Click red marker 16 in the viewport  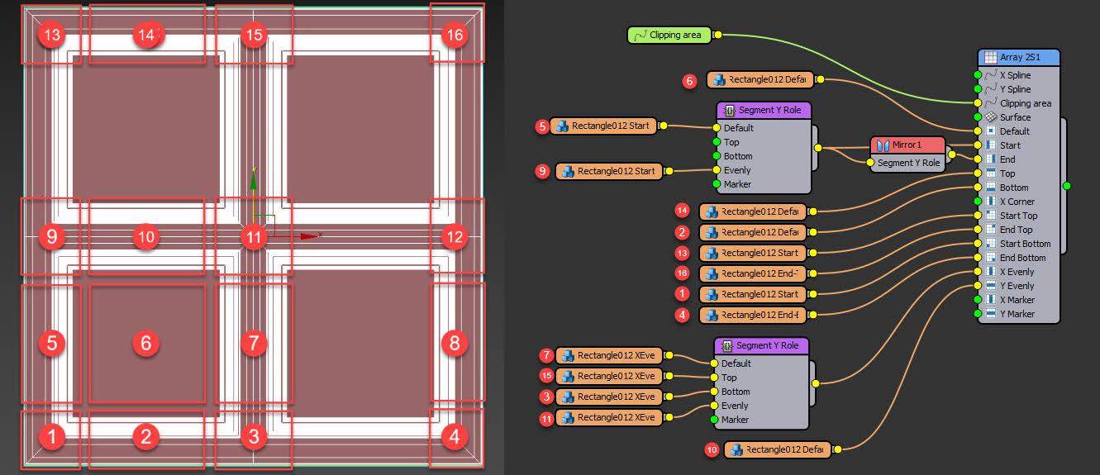pos(454,35)
